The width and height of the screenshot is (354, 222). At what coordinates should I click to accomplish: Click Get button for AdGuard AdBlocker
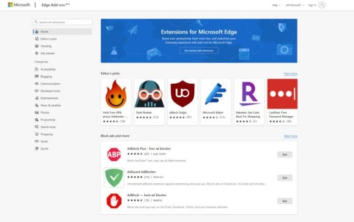point(284,178)
